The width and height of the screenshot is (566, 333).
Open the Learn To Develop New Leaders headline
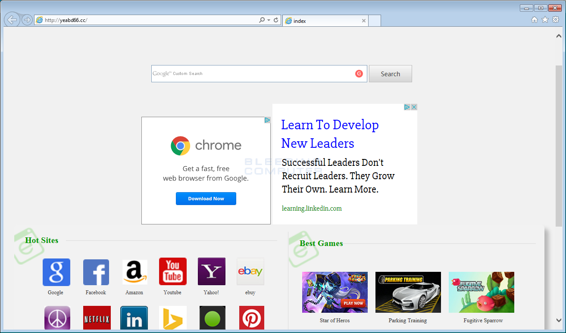pos(330,134)
